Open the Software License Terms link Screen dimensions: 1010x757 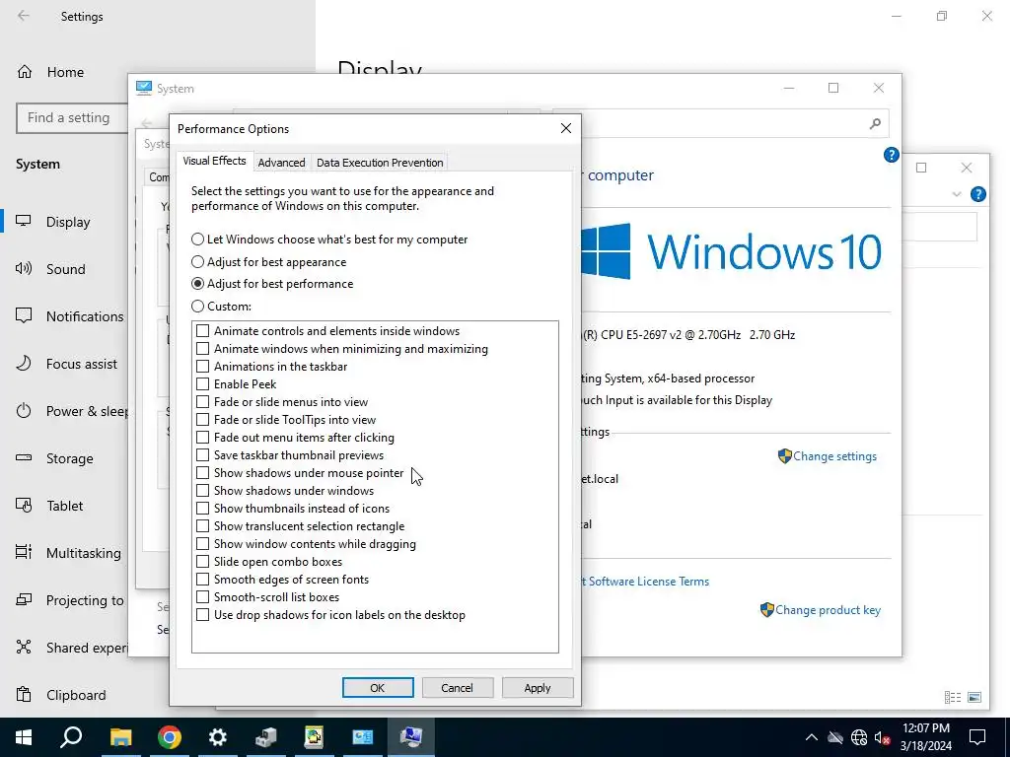click(645, 582)
